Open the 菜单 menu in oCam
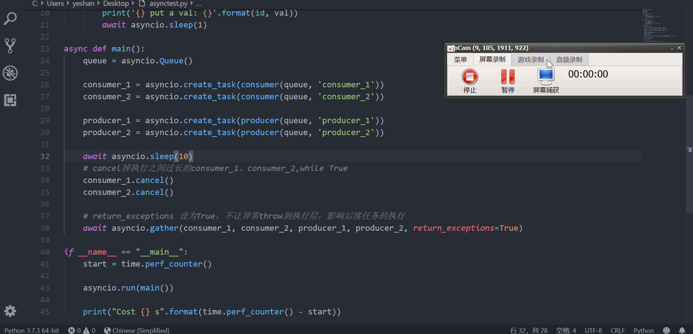The width and height of the screenshot is (693, 334). pyautogui.click(x=460, y=59)
